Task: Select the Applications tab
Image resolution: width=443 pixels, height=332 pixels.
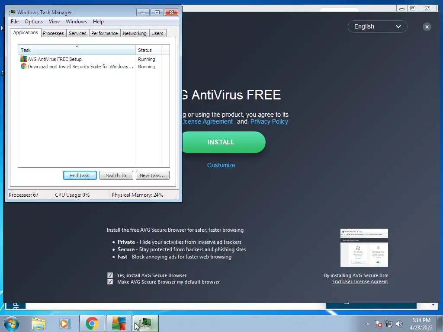Action: (x=26, y=32)
